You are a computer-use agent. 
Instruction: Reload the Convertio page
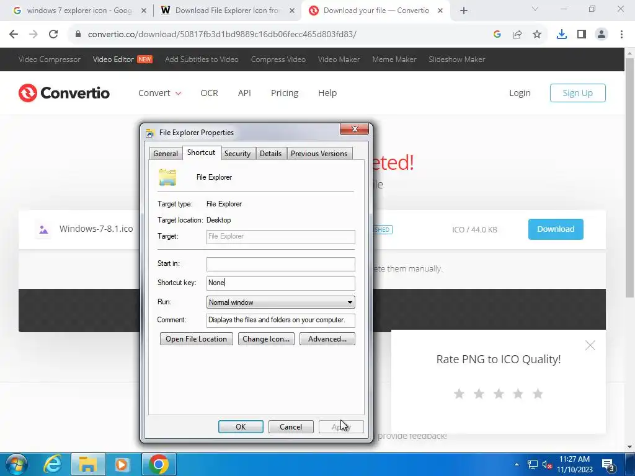53,35
